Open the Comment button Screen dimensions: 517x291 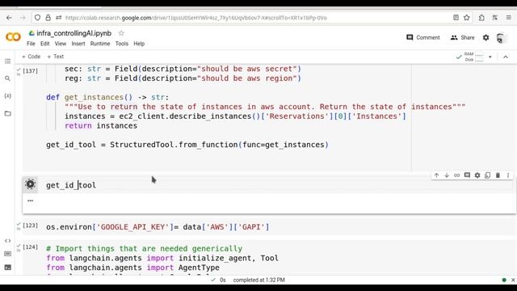[423, 38]
